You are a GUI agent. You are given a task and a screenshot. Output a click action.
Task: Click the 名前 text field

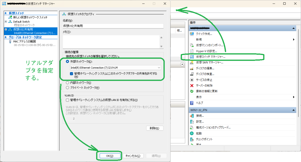(x=113, y=26)
